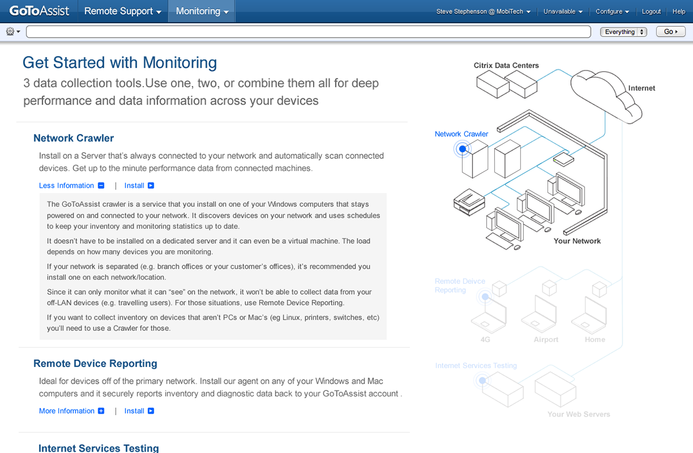Open the Steve Stephenson @ MobiTech dropdown

[483, 12]
